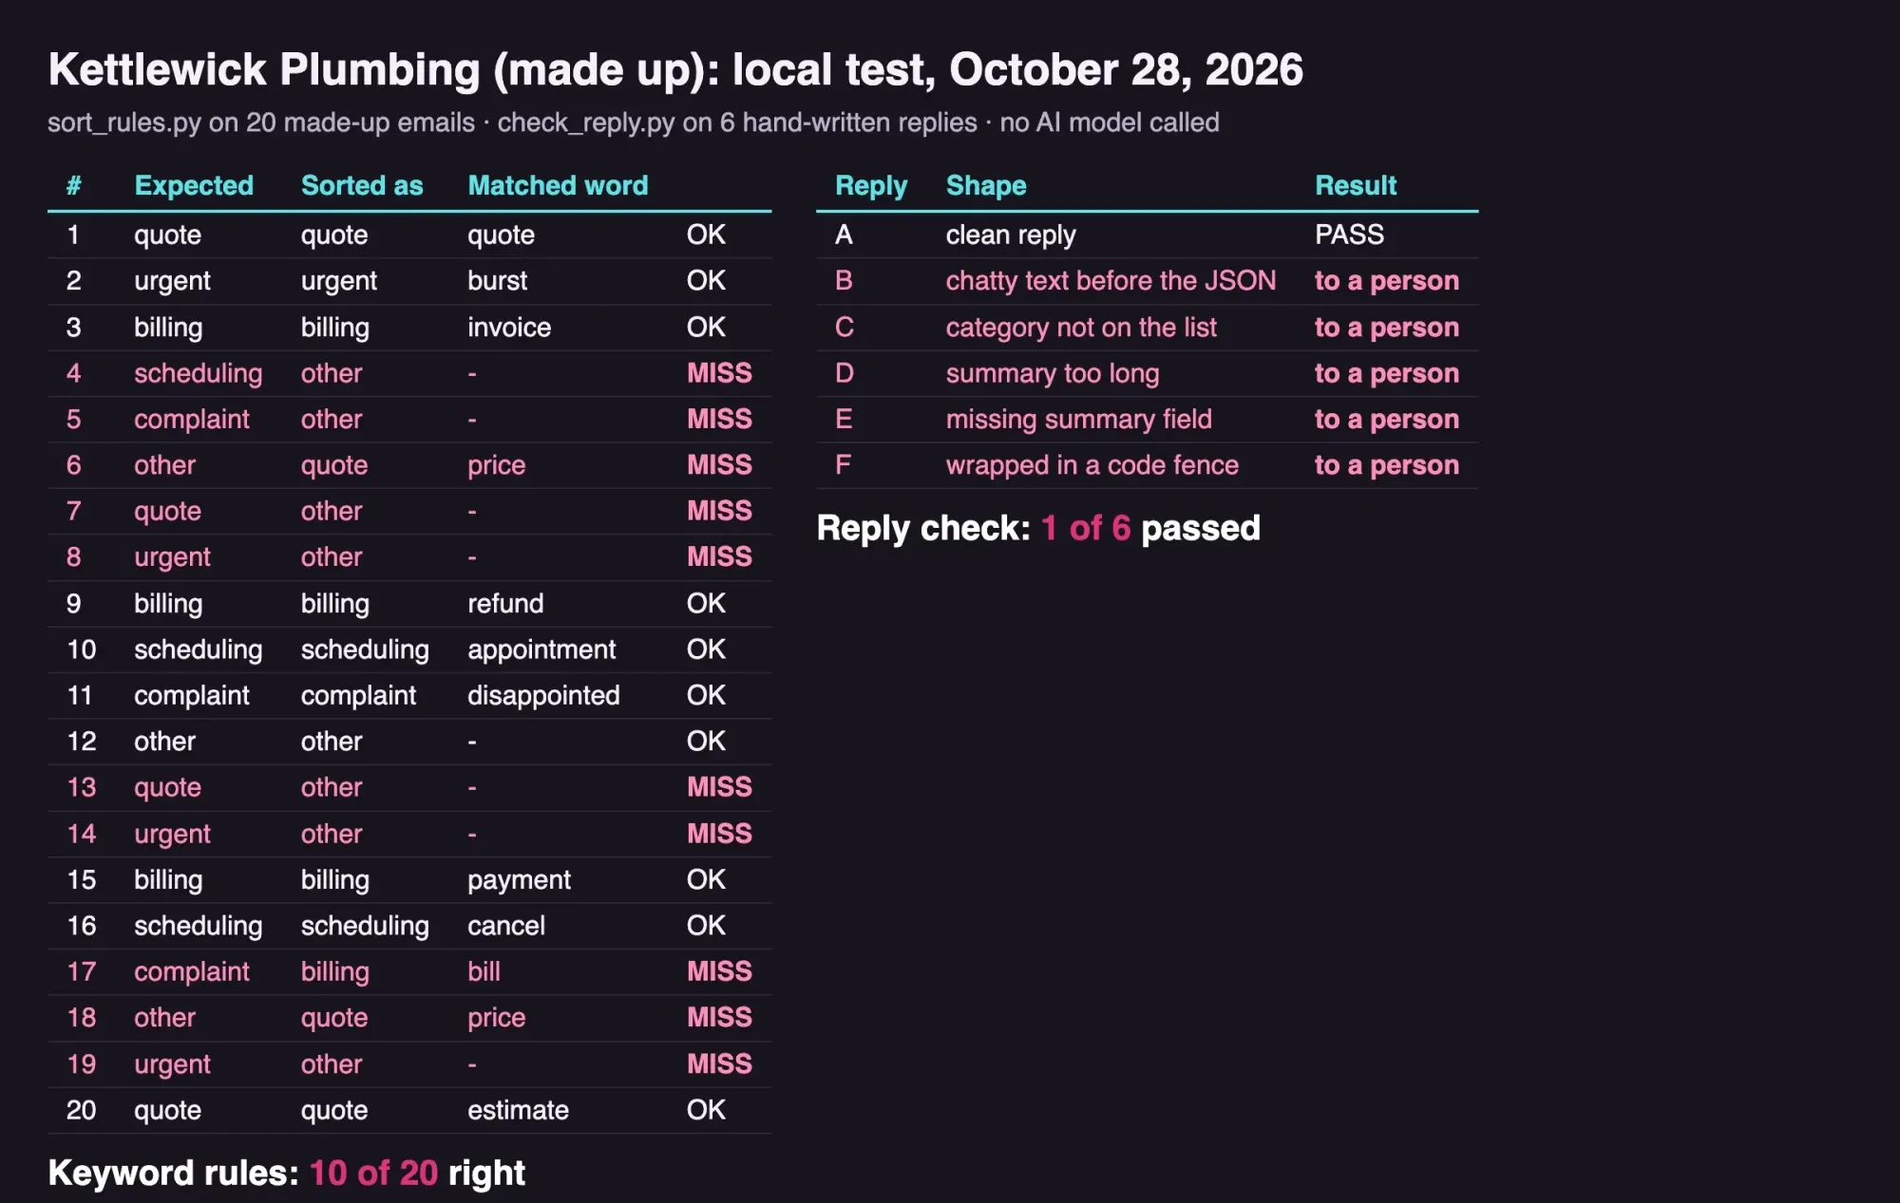Click 'wrapped in a code fence' shape
The image size is (1900, 1203).
1092,465
